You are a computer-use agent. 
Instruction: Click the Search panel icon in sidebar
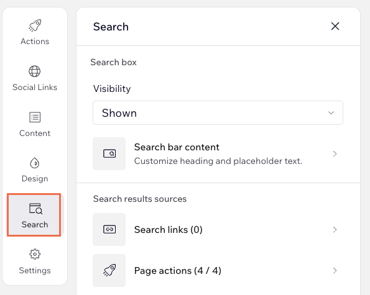click(x=35, y=209)
